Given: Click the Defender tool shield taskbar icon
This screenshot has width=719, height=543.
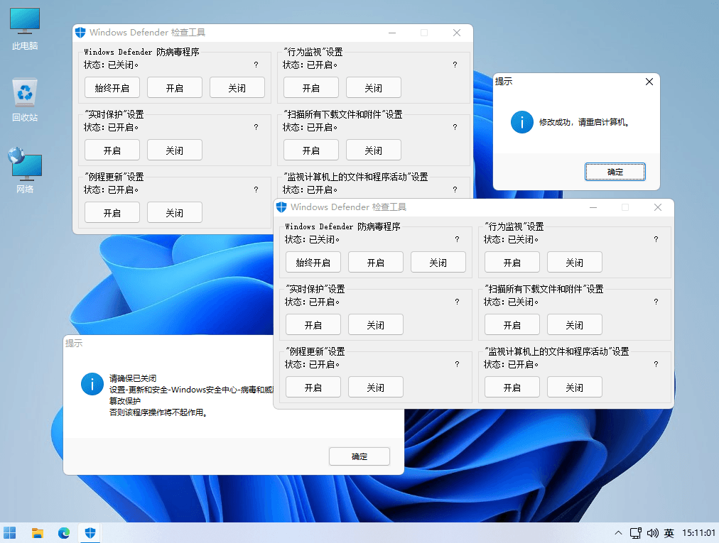Looking at the screenshot, I should tap(90, 533).
